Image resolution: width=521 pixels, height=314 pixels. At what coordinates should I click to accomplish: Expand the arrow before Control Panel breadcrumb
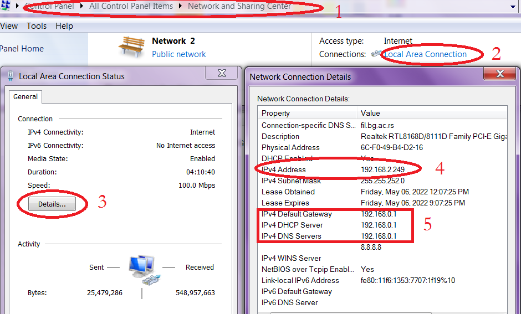point(17,6)
